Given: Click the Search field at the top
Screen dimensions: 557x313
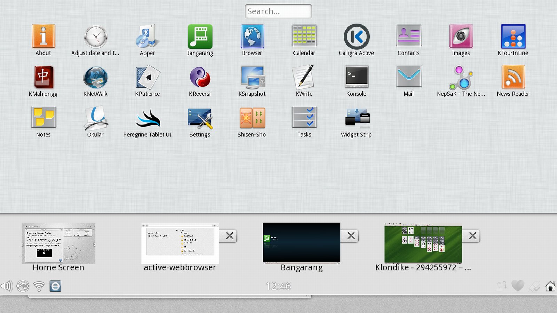Looking at the screenshot, I should 278,11.
